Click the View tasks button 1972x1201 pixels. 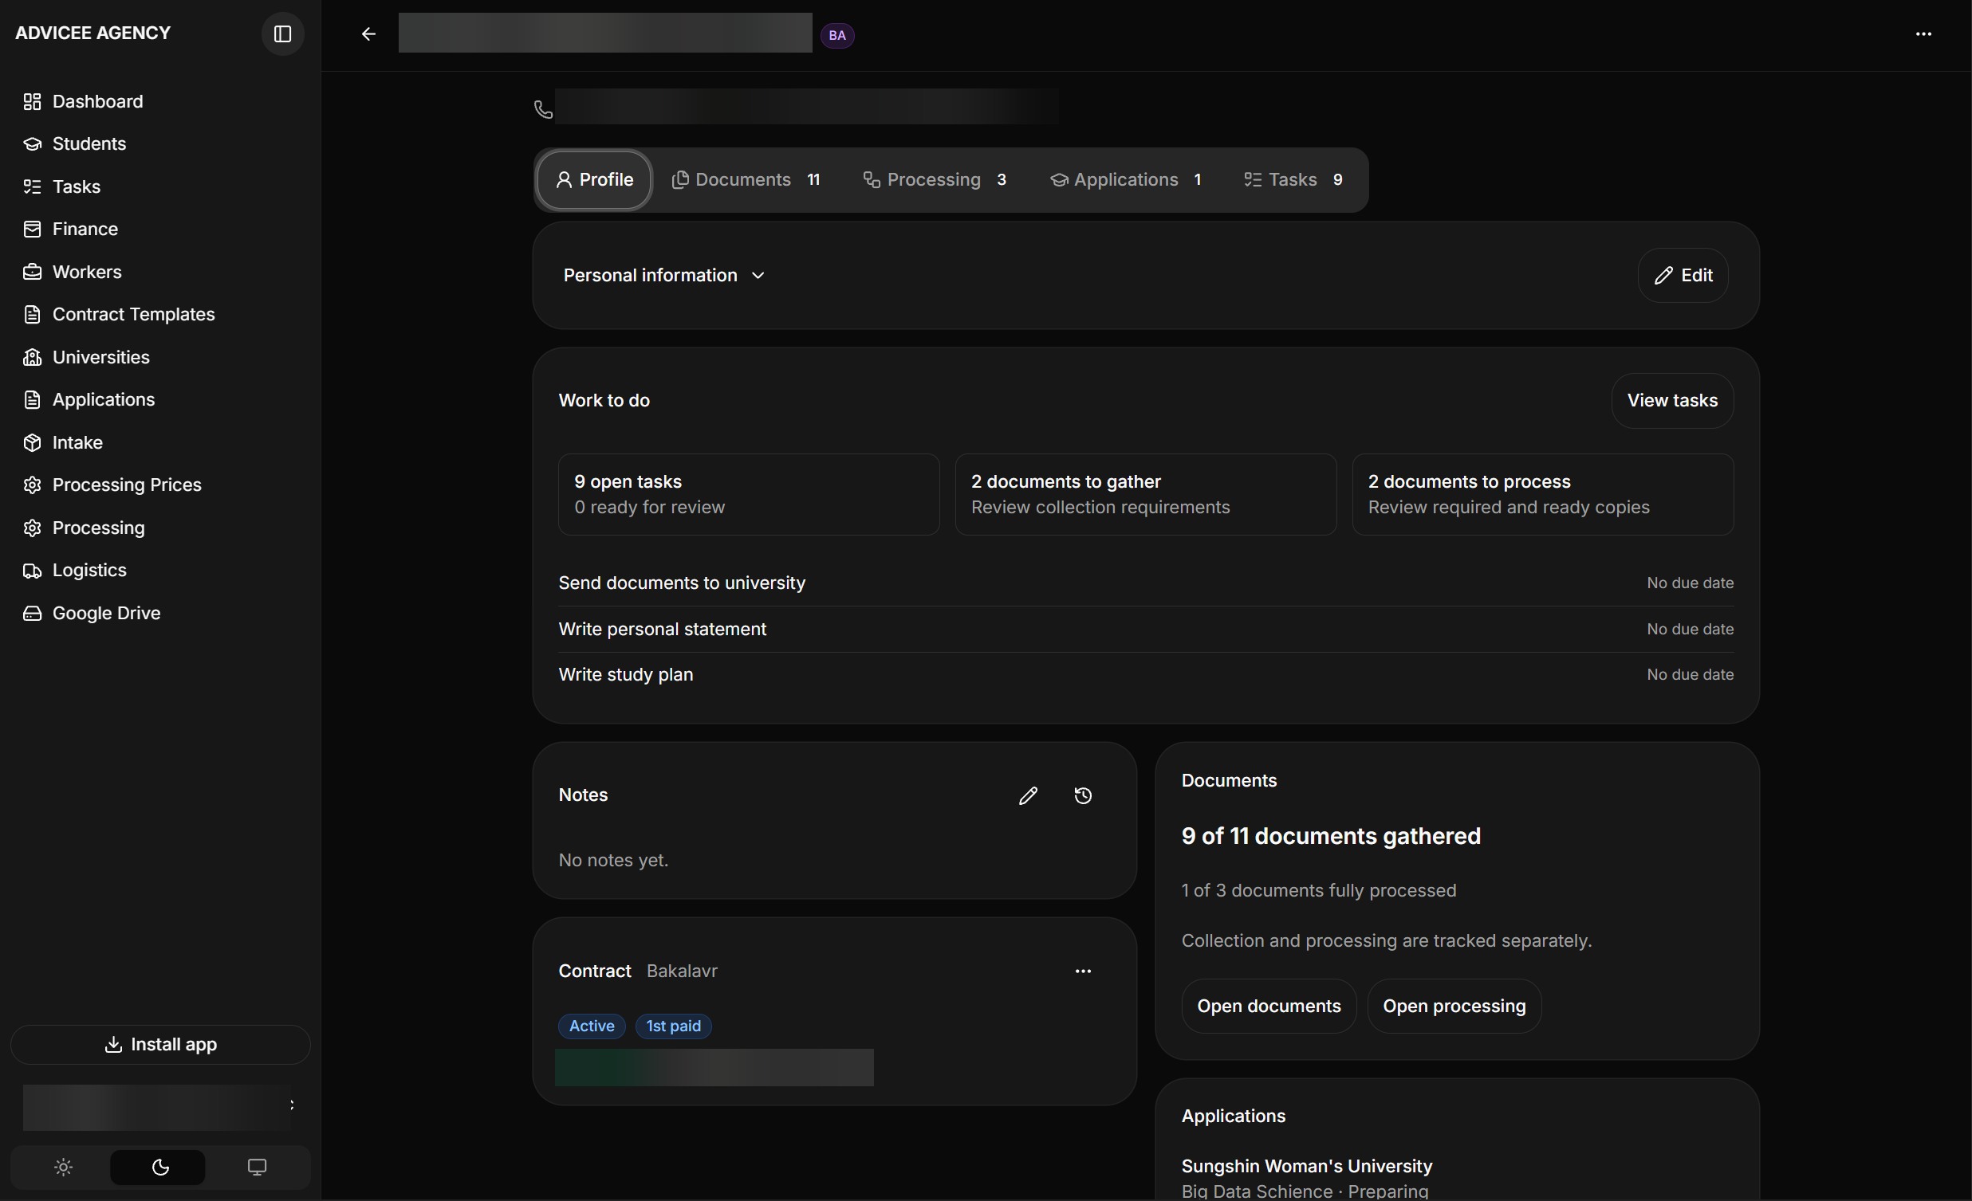[x=1672, y=401]
